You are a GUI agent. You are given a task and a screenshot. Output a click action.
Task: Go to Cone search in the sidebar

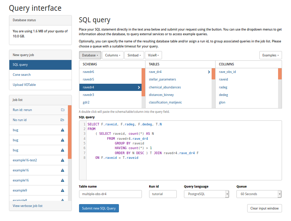click(x=22, y=75)
